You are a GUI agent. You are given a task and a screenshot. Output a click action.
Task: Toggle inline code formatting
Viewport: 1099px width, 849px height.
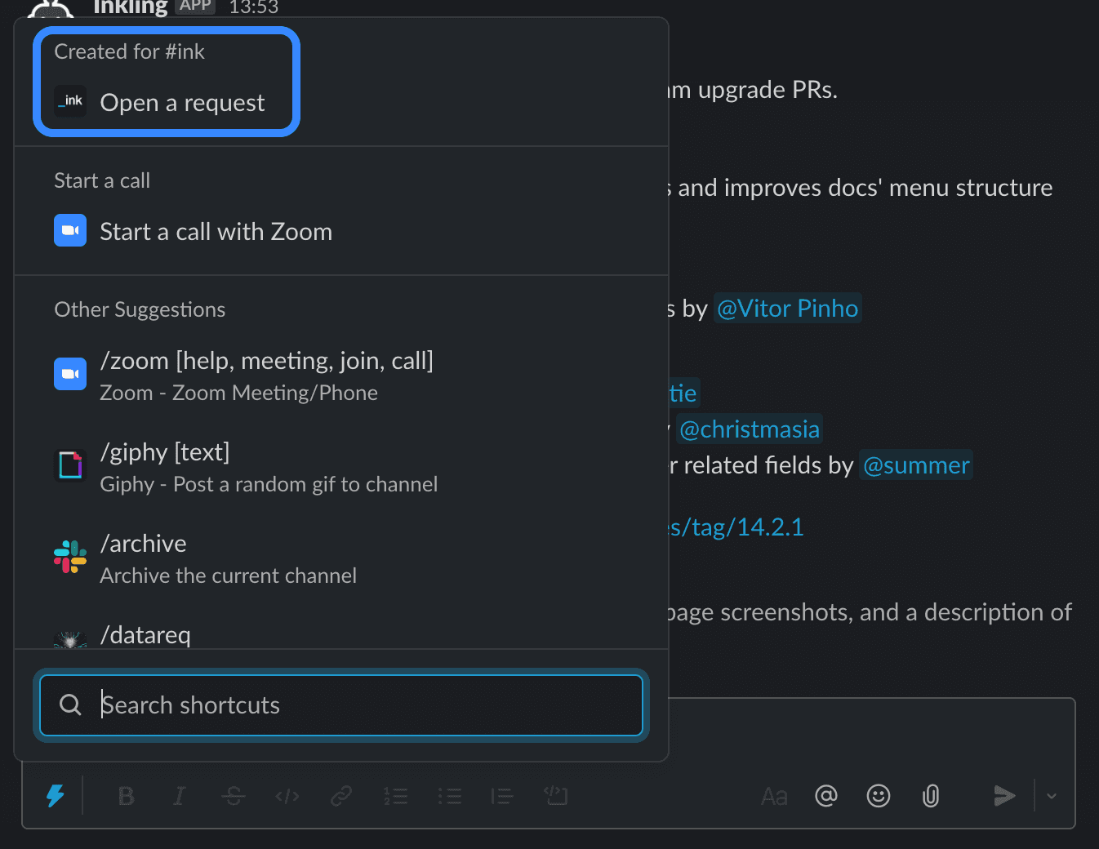coord(287,796)
